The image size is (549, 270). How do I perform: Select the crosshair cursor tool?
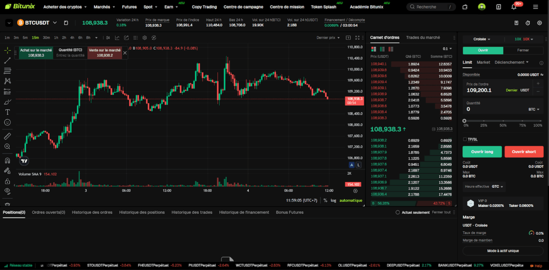point(7,50)
